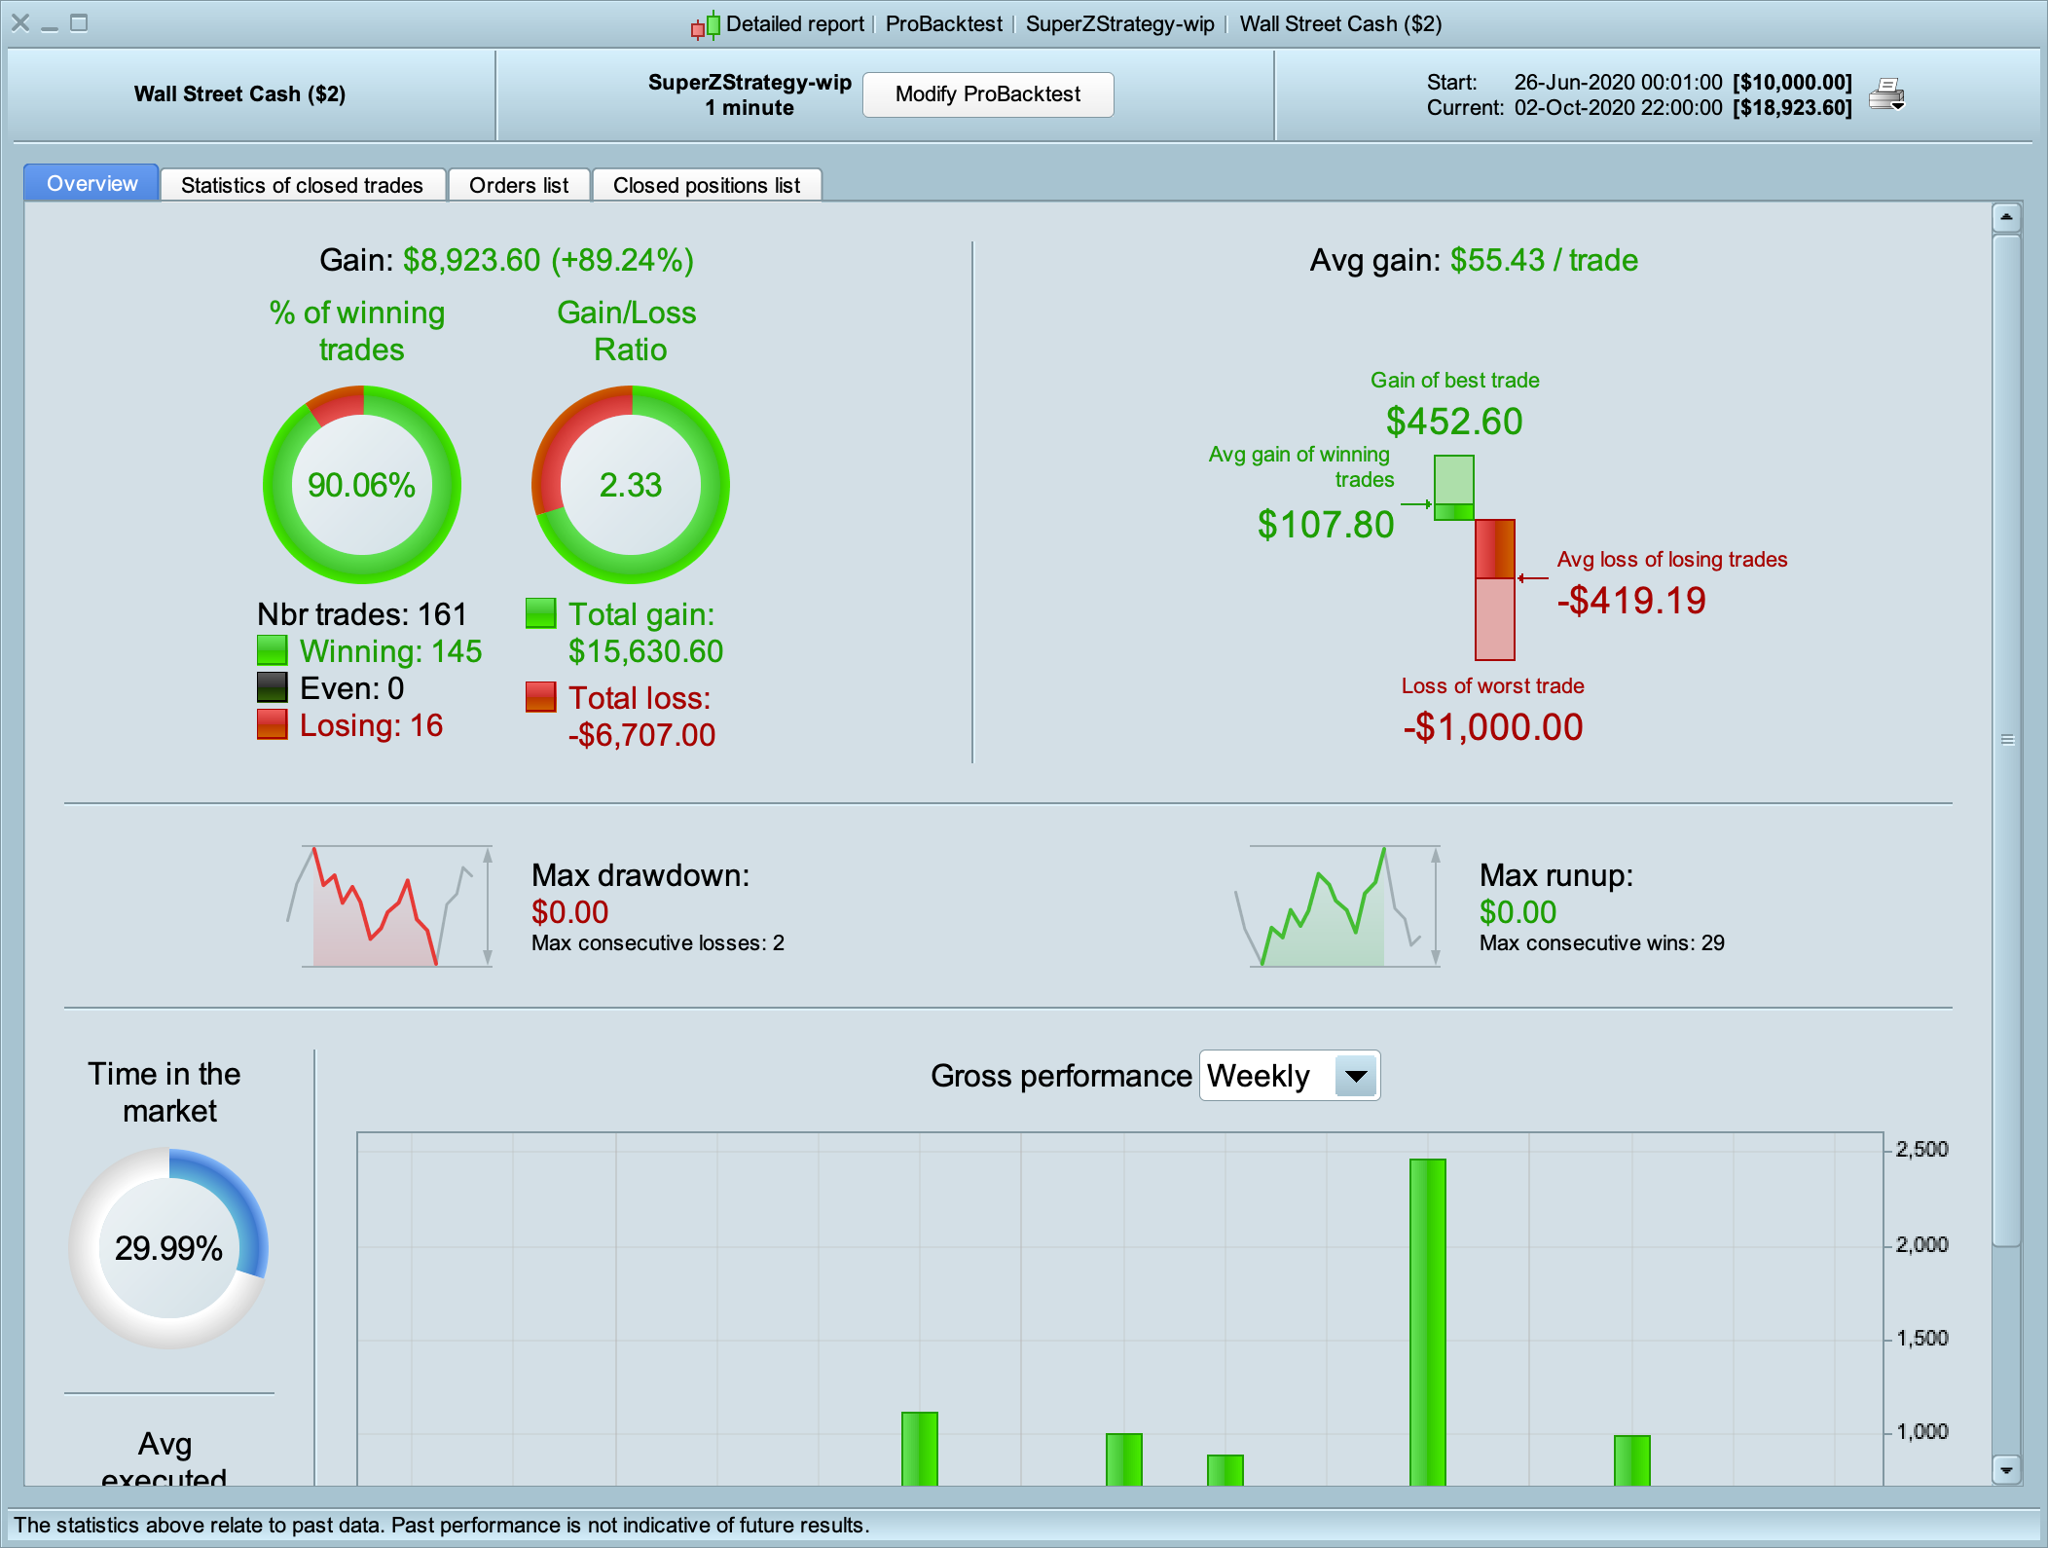Viewport: 2048px width, 1548px height.
Task: Click the dropdown arrow beside Weekly
Action: (1356, 1076)
